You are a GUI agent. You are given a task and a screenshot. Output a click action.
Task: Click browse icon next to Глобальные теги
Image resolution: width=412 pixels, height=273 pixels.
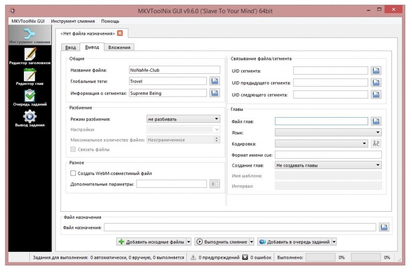(215, 81)
